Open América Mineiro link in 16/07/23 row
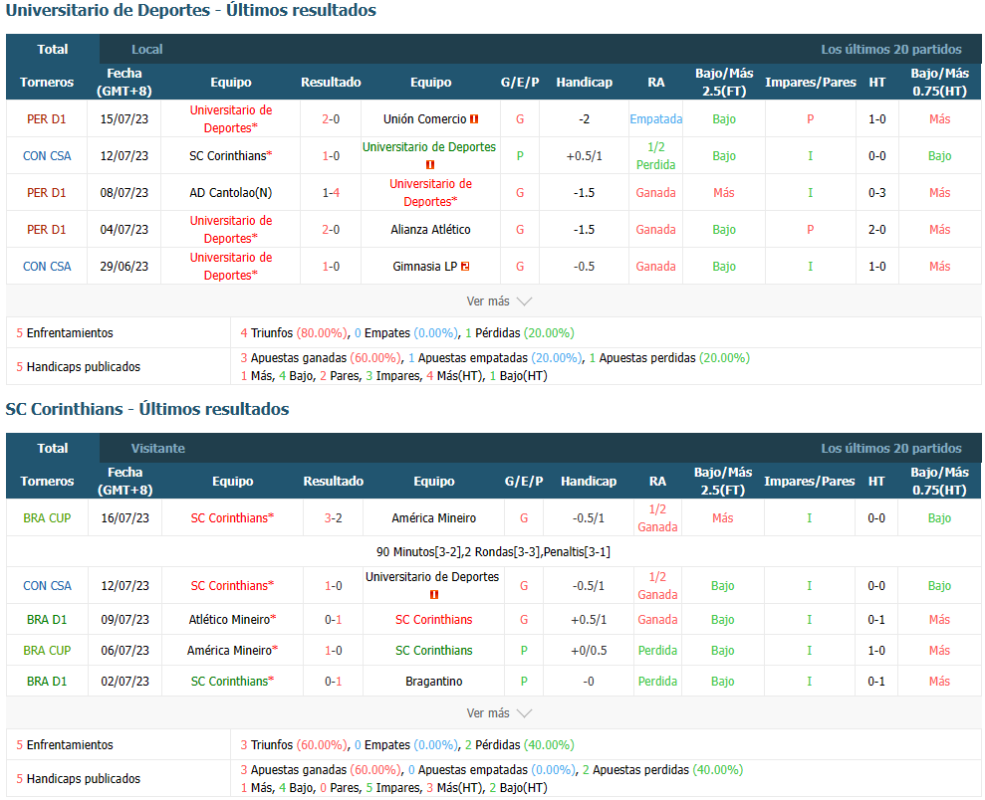This screenshot has width=985, height=800. coord(433,518)
